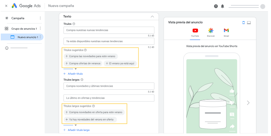Show help for Títulos largos sugeridos
This screenshot has height=136, width=271.
94,106
